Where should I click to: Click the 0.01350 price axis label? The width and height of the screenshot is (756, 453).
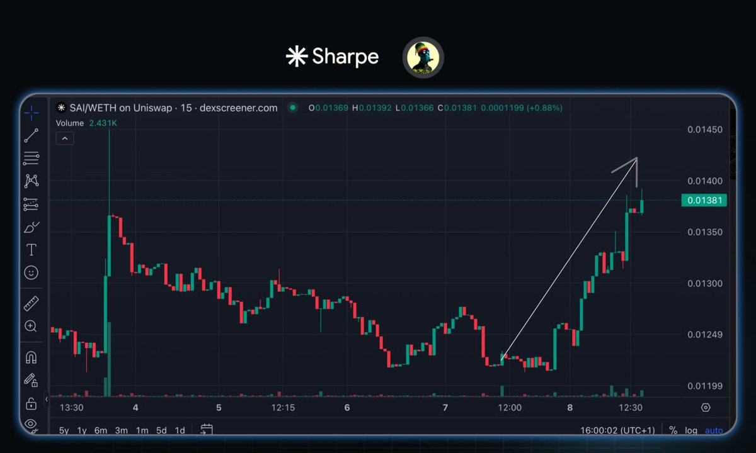[704, 232]
